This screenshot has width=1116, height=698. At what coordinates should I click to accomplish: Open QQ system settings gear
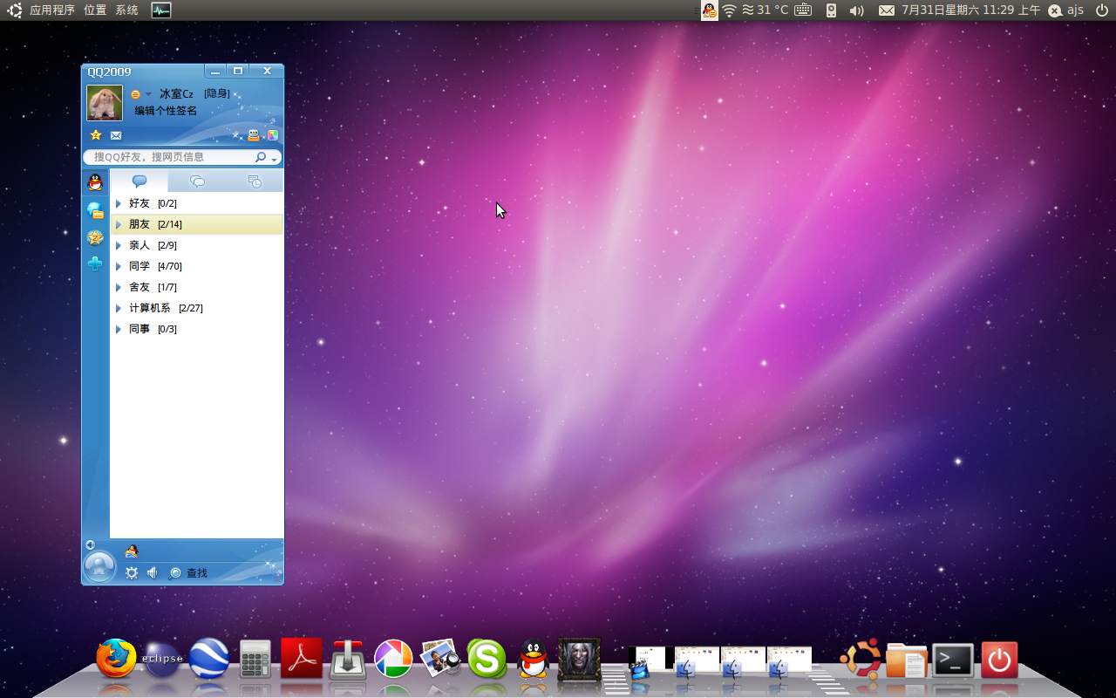(132, 573)
